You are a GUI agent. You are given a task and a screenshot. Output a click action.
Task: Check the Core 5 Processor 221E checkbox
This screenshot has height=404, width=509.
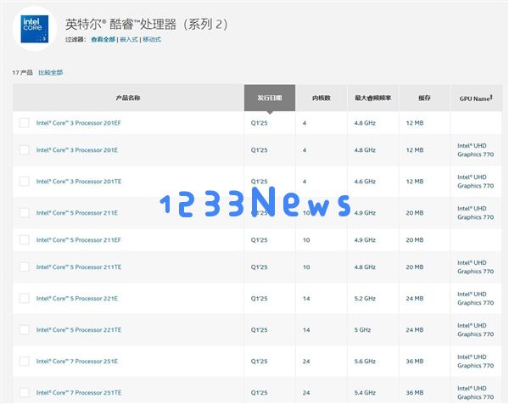coord(24,298)
